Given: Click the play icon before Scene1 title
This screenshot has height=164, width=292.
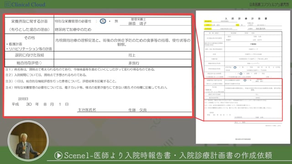Looking at the screenshot, I should pyautogui.click(x=58, y=155).
